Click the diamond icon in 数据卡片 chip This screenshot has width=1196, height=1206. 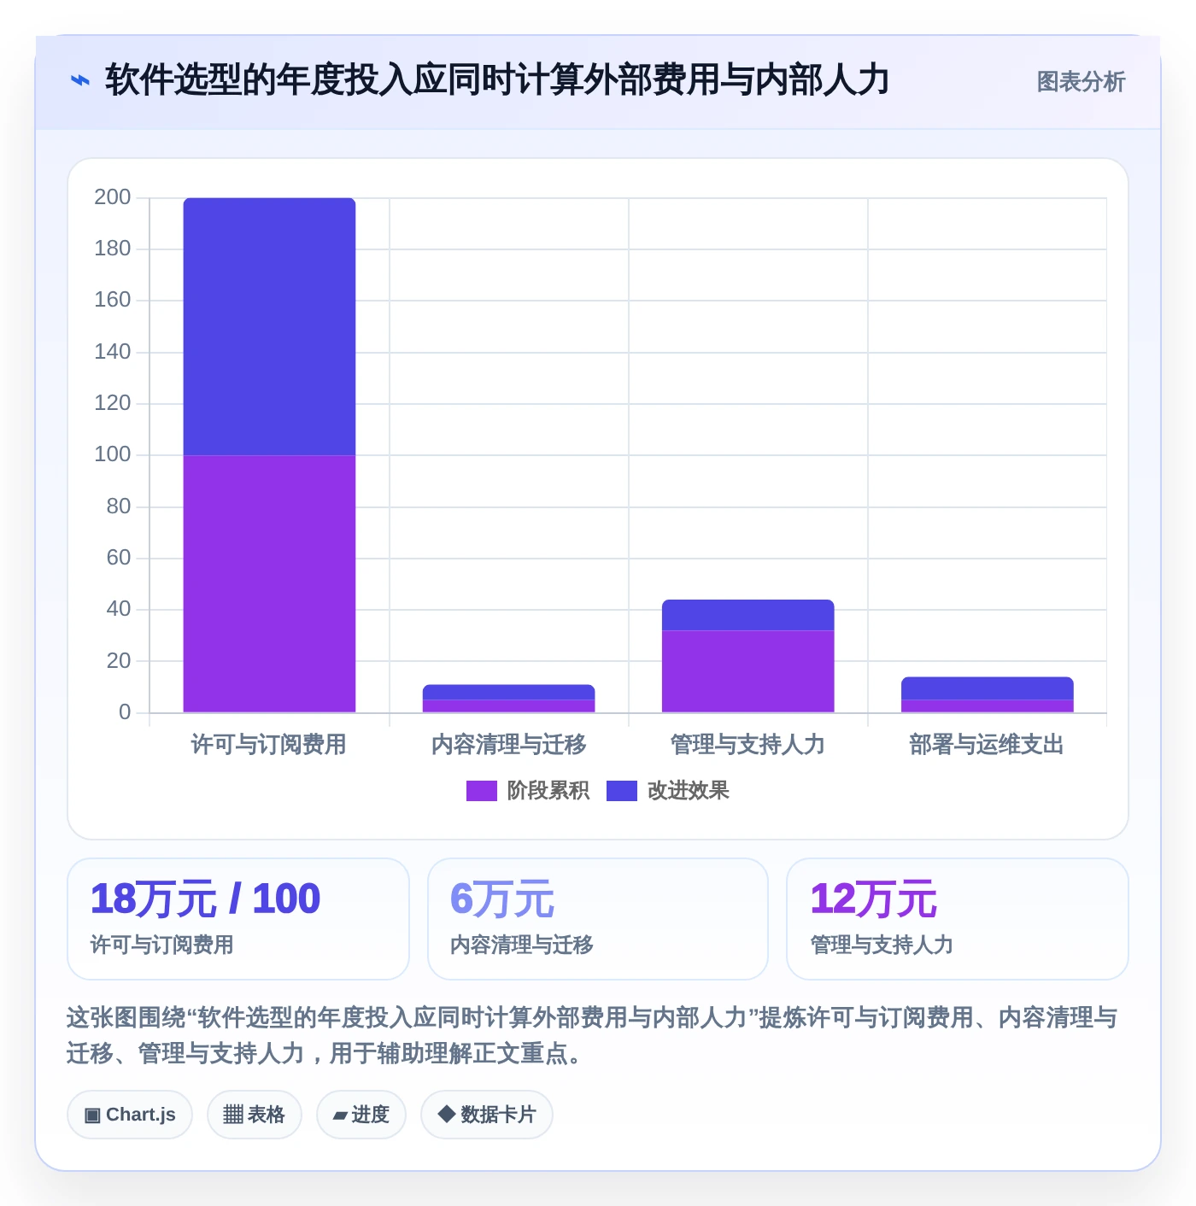click(x=446, y=1114)
